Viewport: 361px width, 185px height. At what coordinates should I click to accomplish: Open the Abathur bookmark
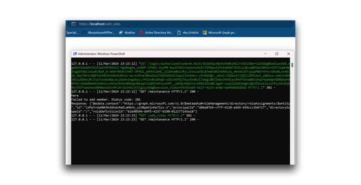click(127, 33)
